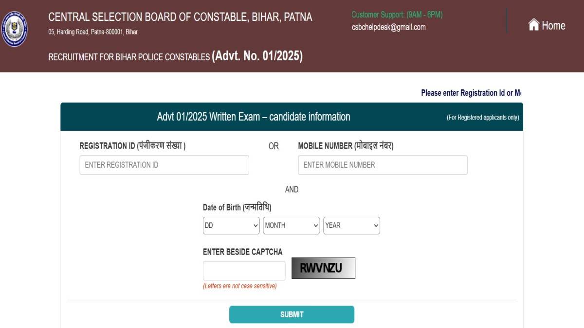Click the 'For Registered applicants only' note

483,118
